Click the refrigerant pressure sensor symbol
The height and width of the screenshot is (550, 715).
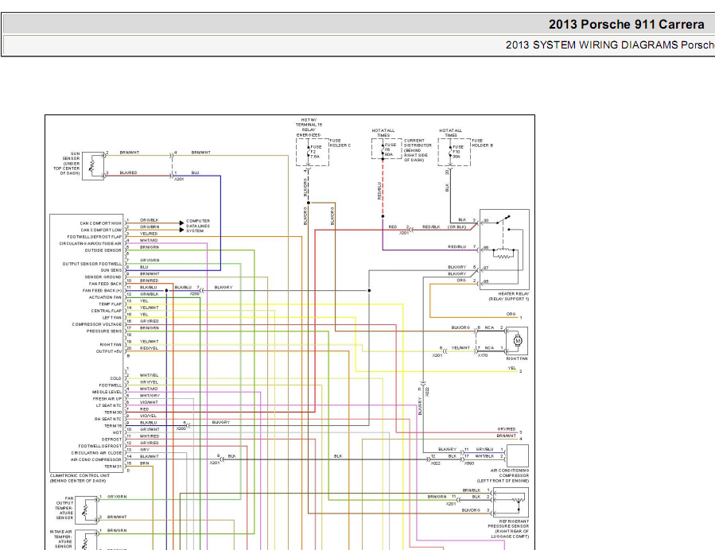(517, 500)
